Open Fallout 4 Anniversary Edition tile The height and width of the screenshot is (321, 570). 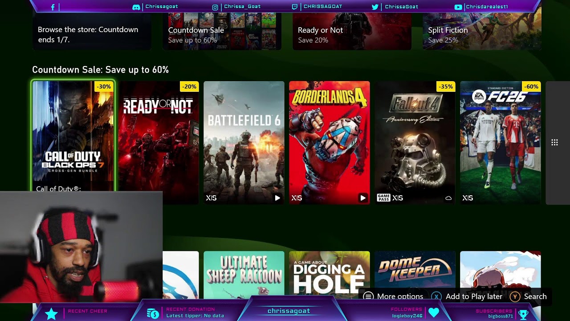coord(415,143)
